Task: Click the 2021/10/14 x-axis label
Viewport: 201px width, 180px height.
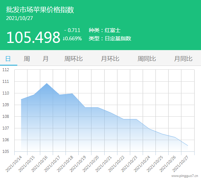Action: (x=14, y=164)
